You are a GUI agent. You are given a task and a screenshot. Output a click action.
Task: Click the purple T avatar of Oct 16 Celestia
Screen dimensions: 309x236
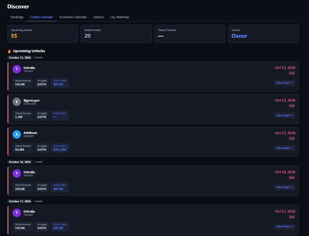tap(17, 174)
